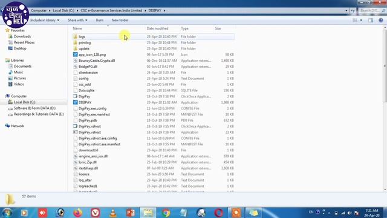The height and width of the screenshot is (218, 387).
Task: Sort by Date modified column header
Action: point(157,28)
